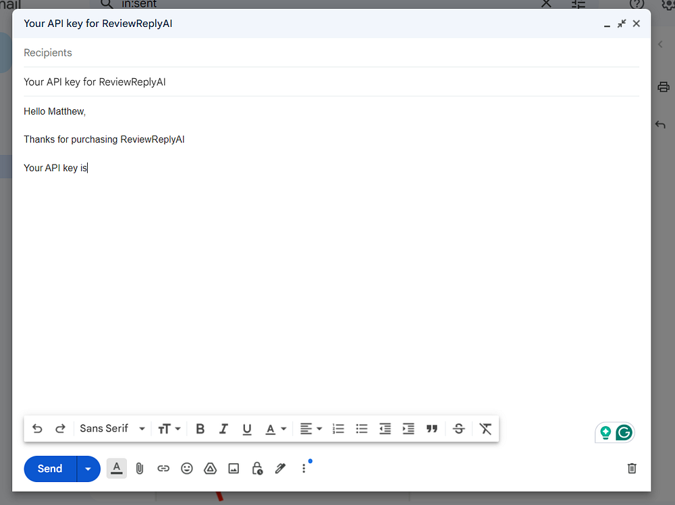Redo the last edit in compose toolbar
The height and width of the screenshot is (505, 675).
click(60, 428)
